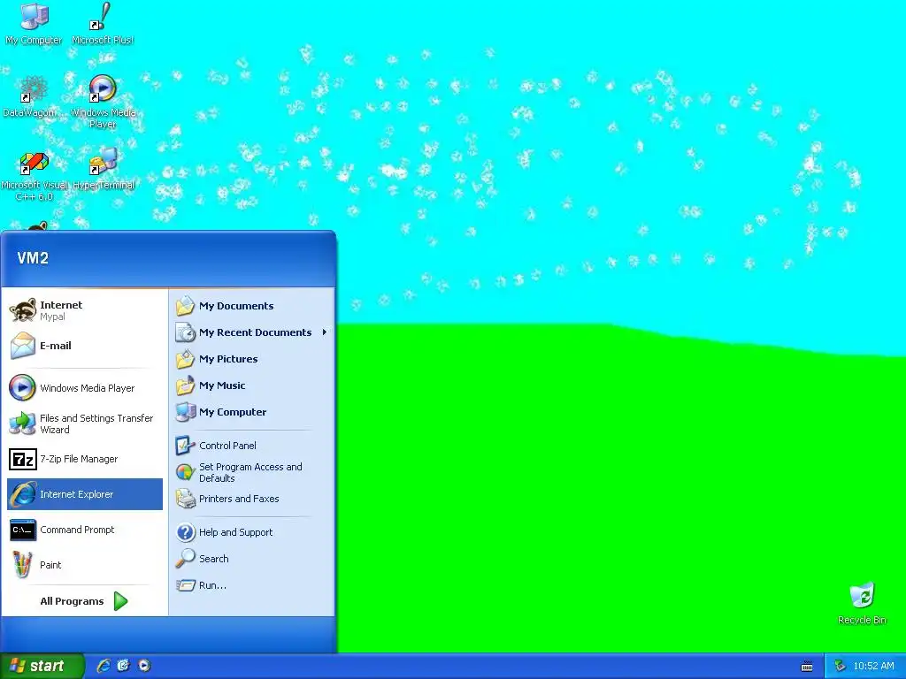Screen dimensions: 906x679
Task: Open Command Prompt from Start menu
Action: click(x=85, y=530)
